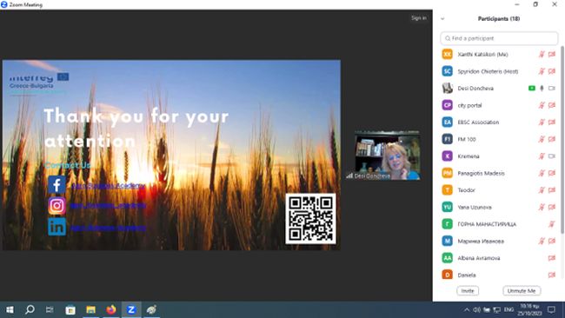Image resolution: width=565 pixels, height=318 pixels.
Task: Click Desi Doncheva's microphone icon
Action: [542, 89]
